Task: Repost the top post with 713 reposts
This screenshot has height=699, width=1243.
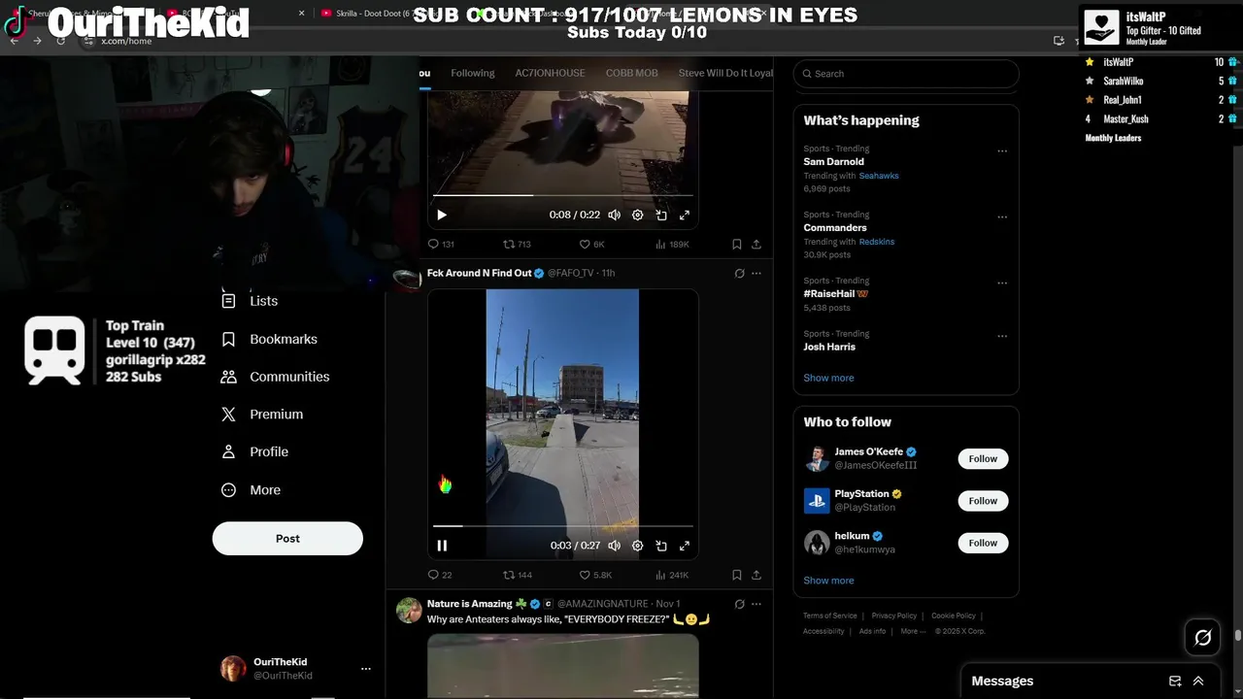Action: (x=517, y=244)
